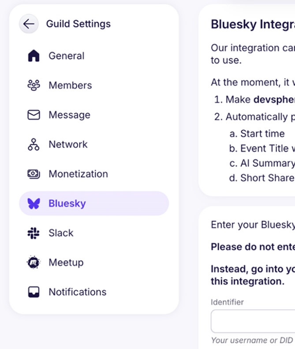The width and height of the screenshot is (295, 349).
Task: Open the General settings page
Action: click(66, 56)
